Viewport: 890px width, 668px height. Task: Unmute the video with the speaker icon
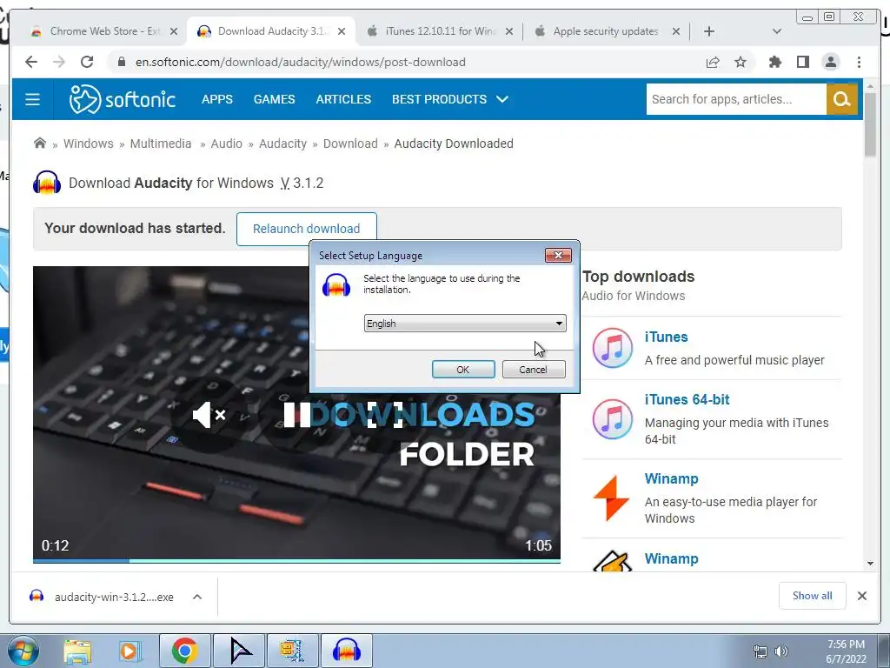coord(209,415)
